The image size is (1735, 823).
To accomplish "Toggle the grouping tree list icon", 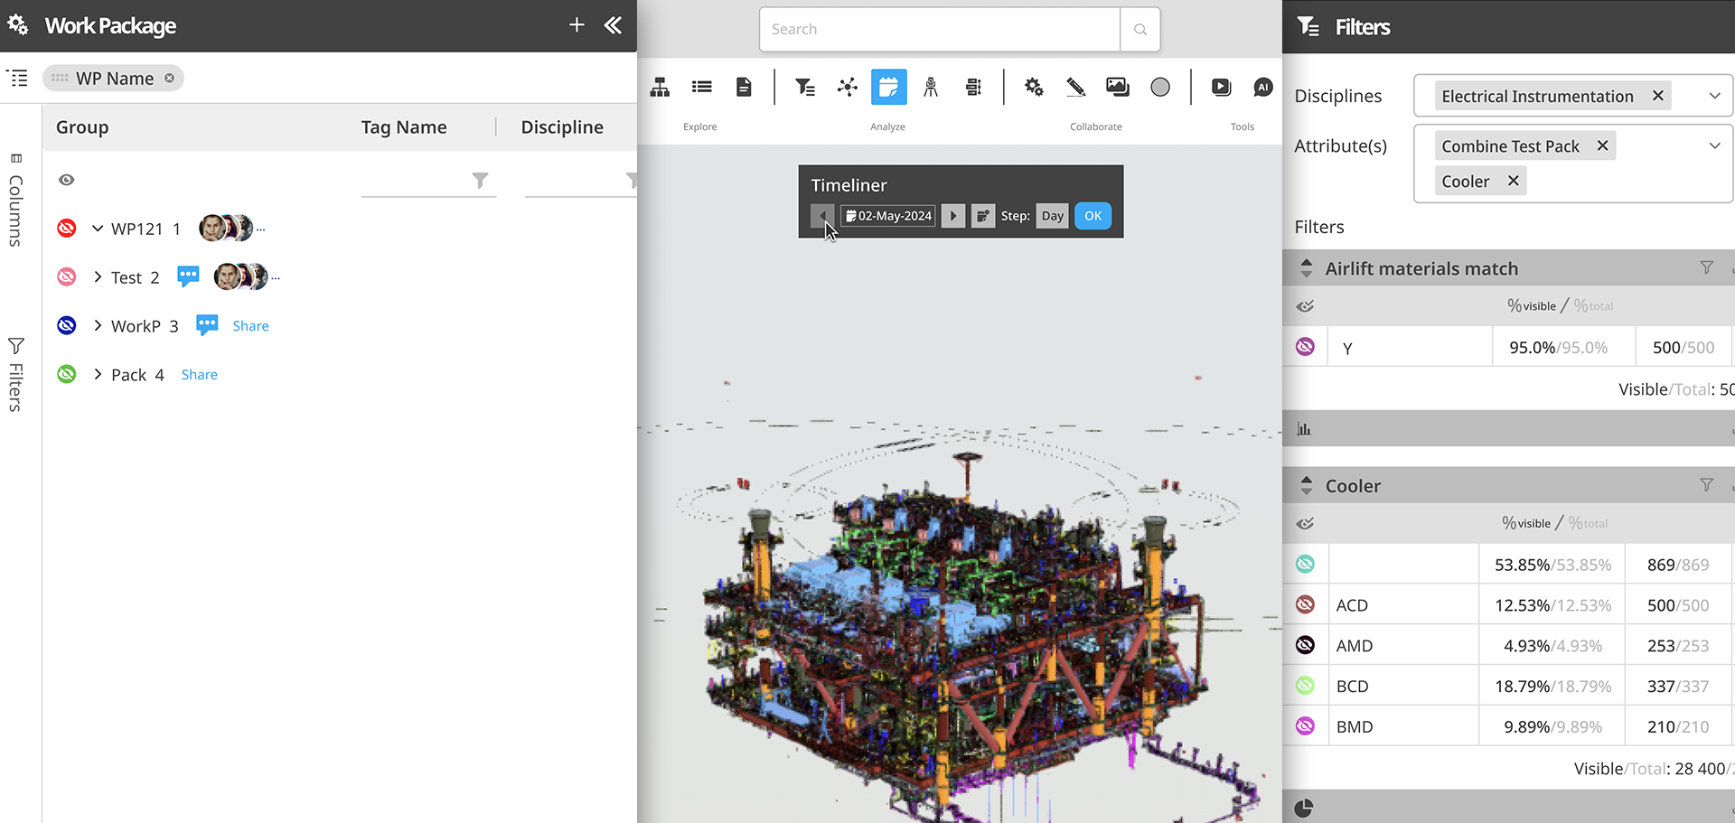I will (18, 79).
